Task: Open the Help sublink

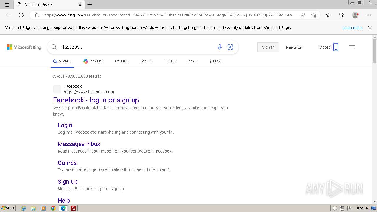Action: click(64, 201)
